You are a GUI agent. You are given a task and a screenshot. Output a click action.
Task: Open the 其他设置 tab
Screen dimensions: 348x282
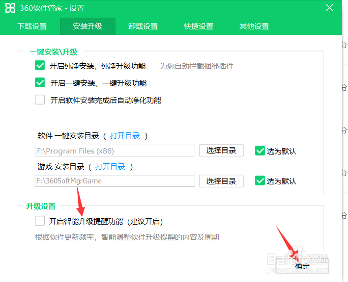point(254,26)
